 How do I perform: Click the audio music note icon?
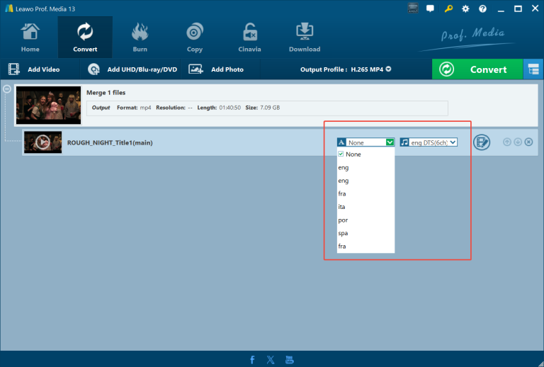[x=404, y=142]
